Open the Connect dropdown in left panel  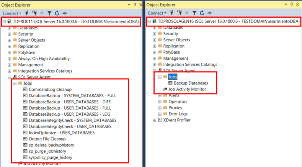coord(12,13)
